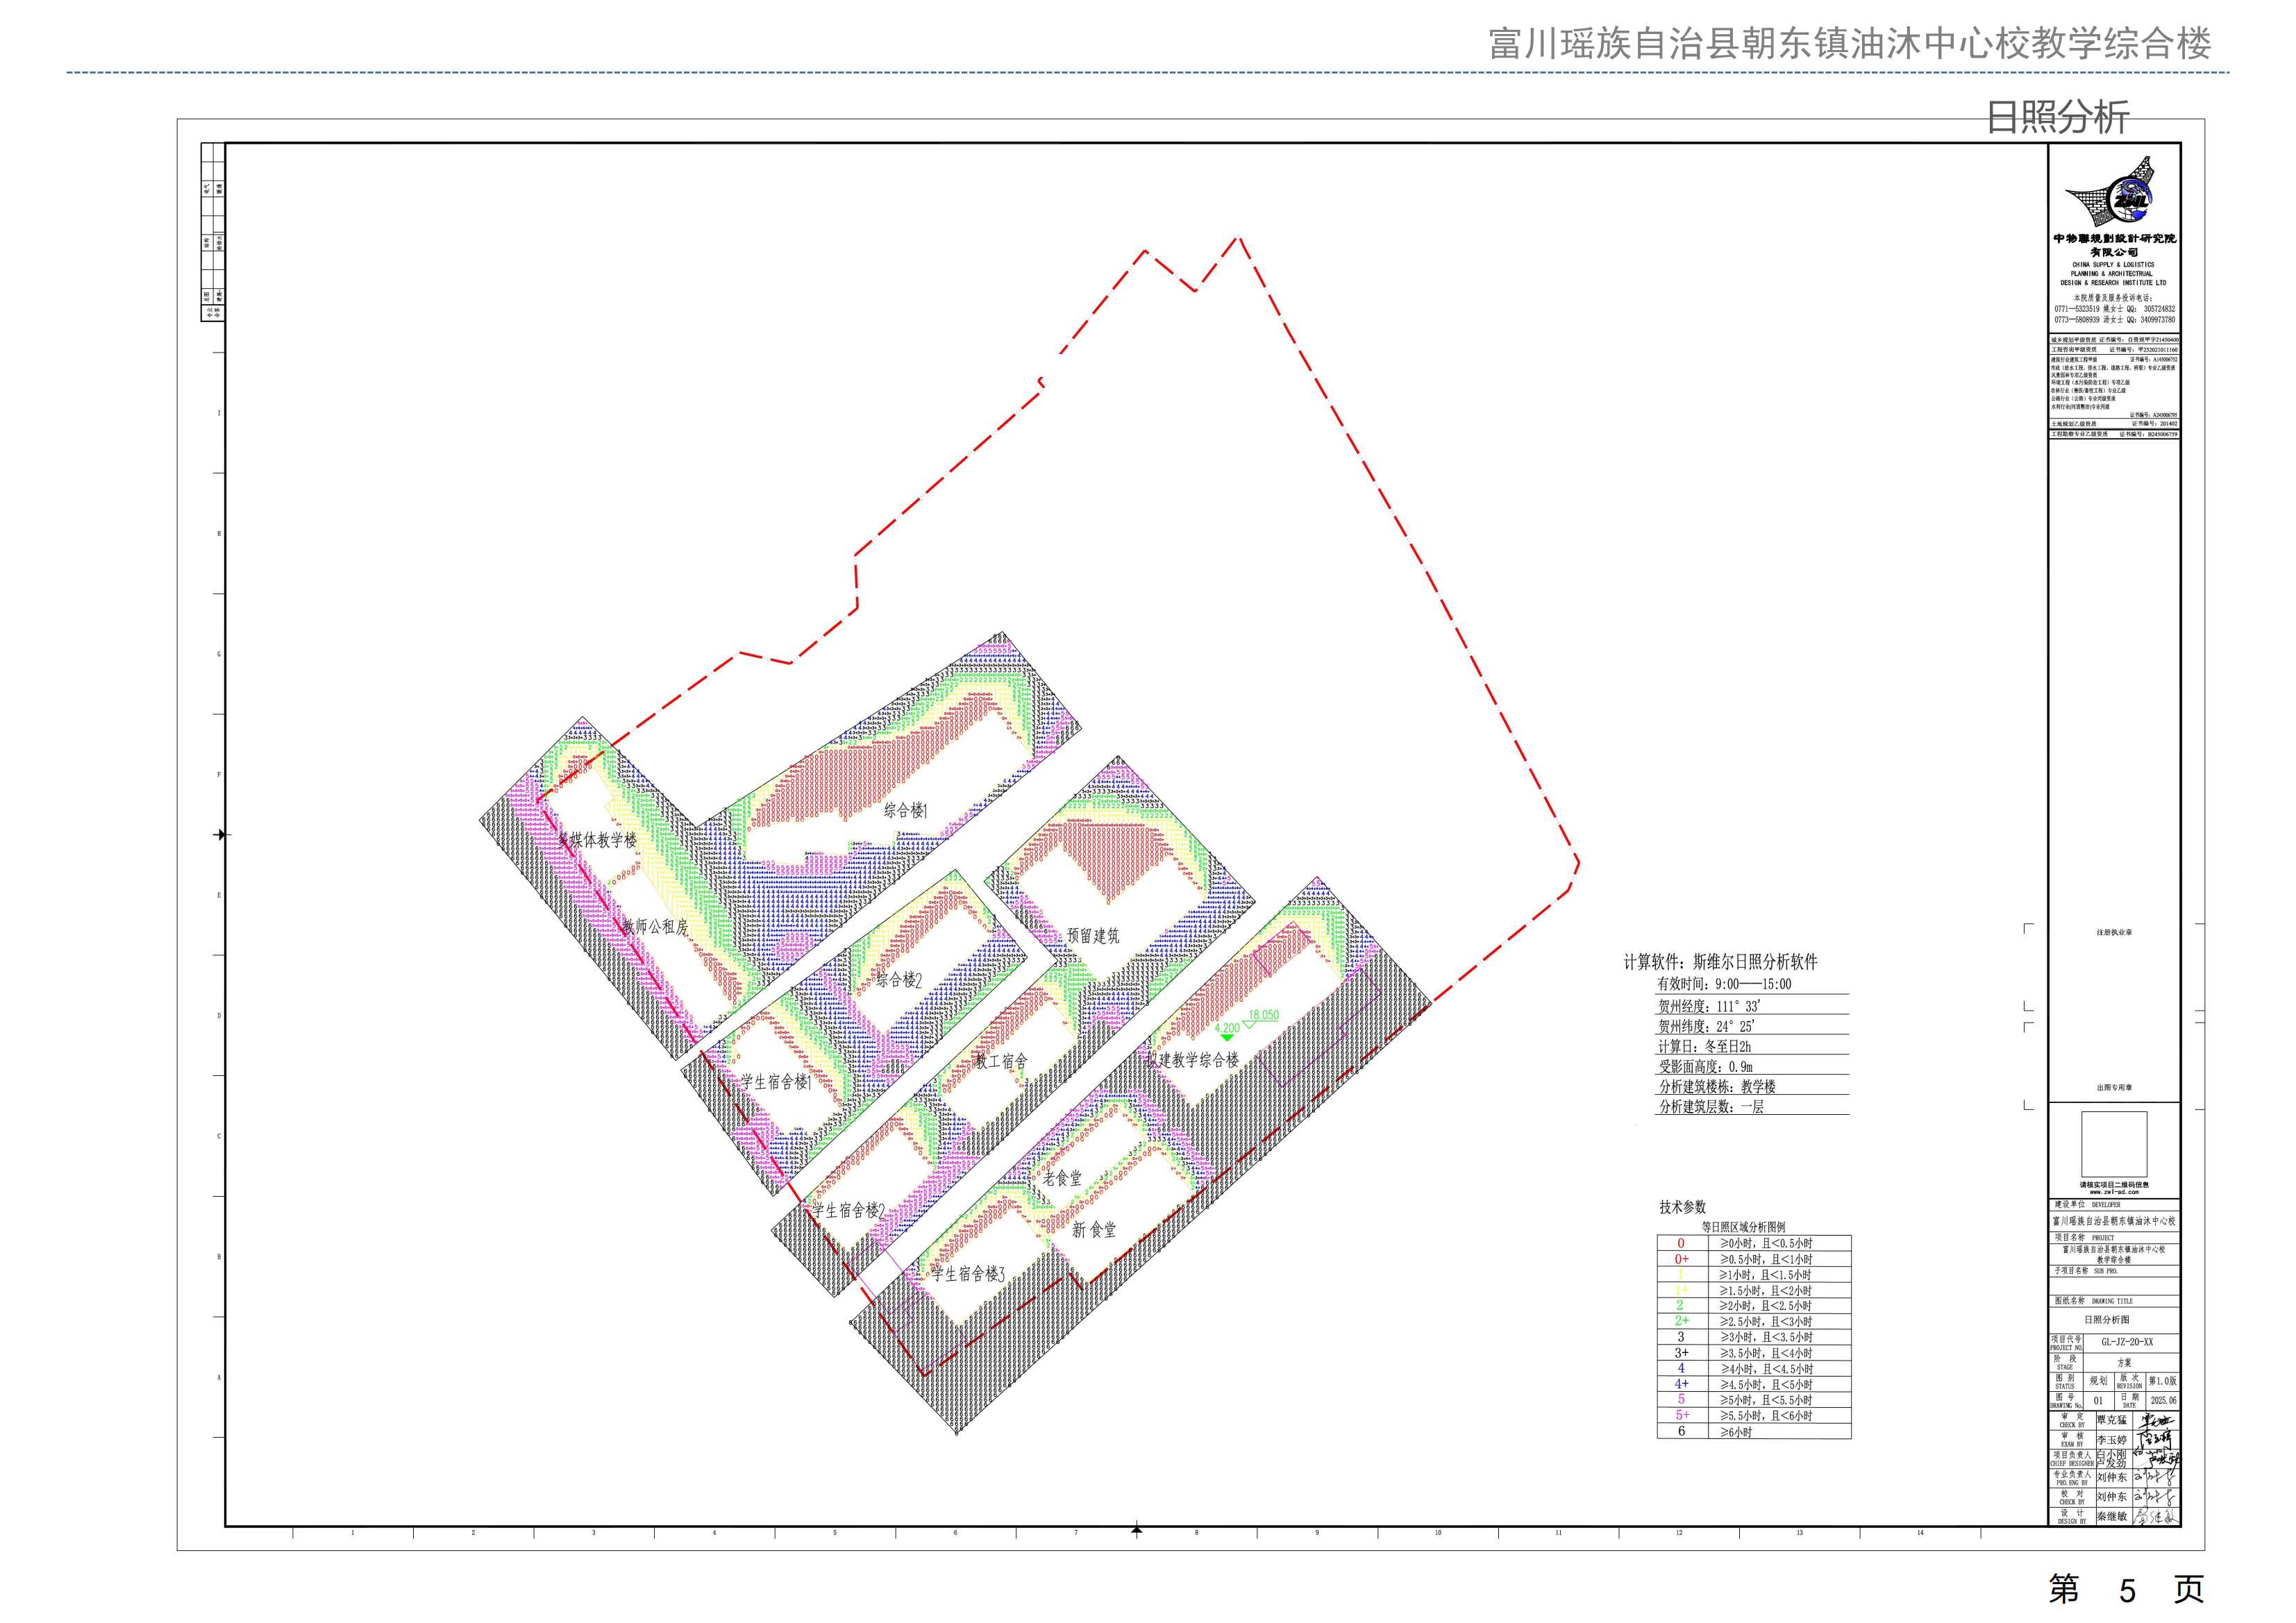2296x1623 pixels.
Task: Click the 多媒体教学楼 building label
Action: point(597,840)
